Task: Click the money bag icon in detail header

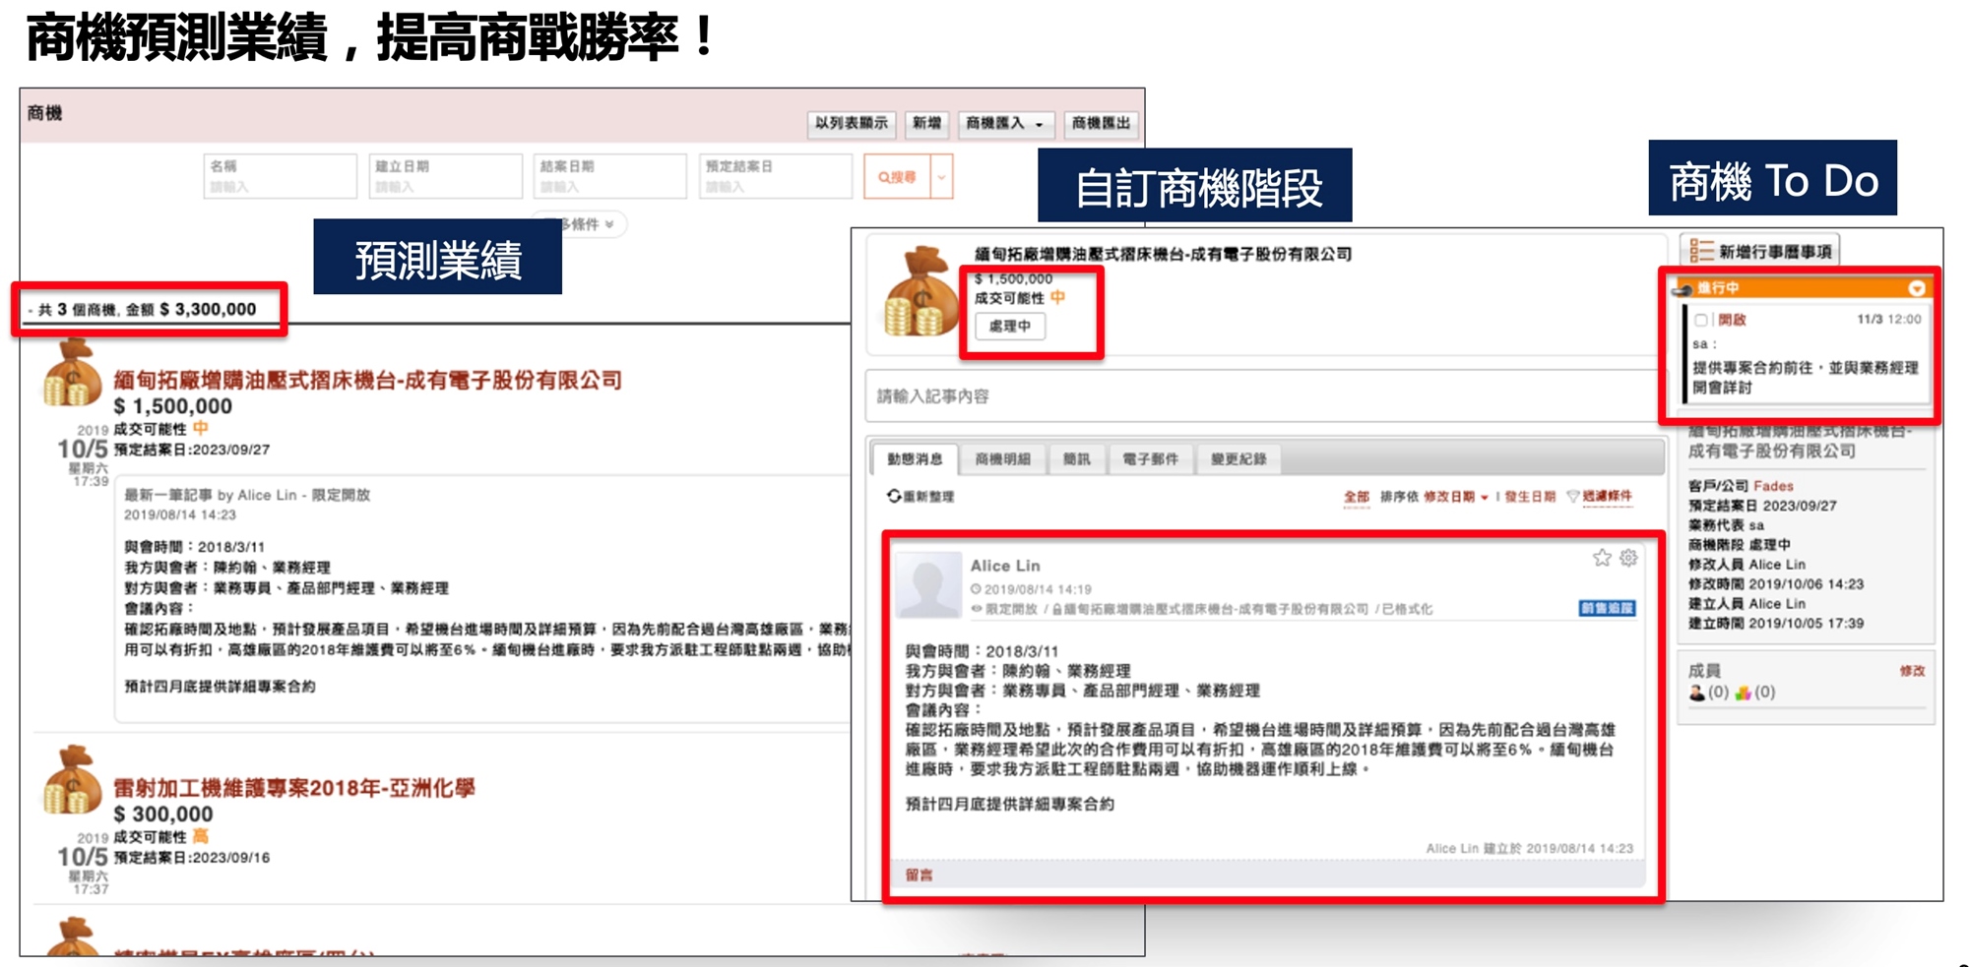Action: pos(920,292)
